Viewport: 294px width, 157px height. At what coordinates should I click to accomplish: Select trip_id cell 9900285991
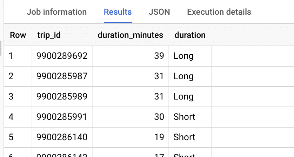point(62,117)
